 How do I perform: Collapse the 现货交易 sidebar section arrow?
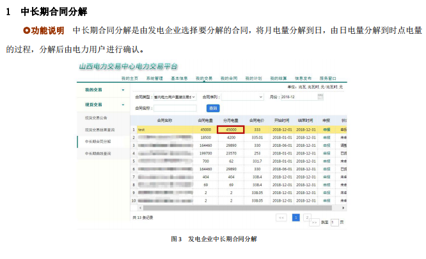123,105
